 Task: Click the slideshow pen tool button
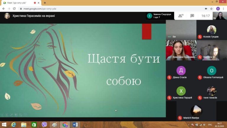[11, 115]
